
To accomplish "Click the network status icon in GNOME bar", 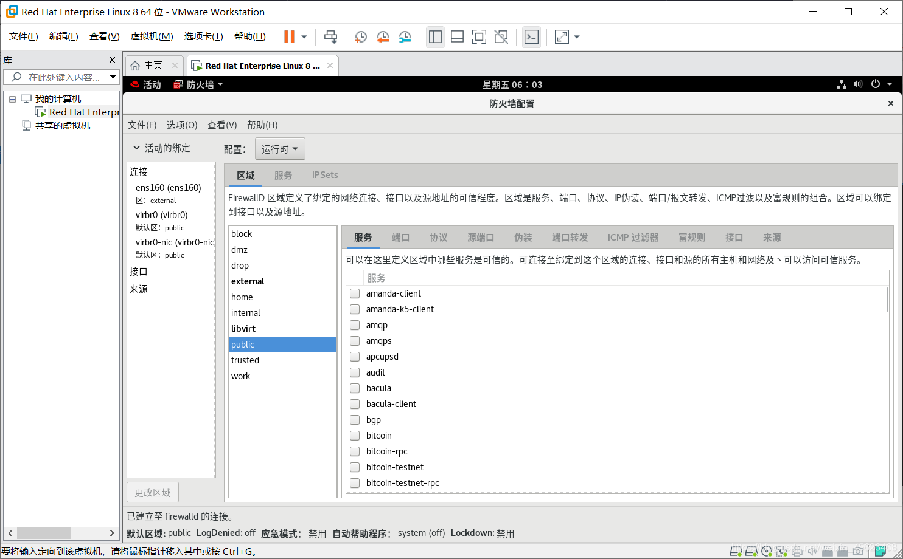I will coord(841,84).
